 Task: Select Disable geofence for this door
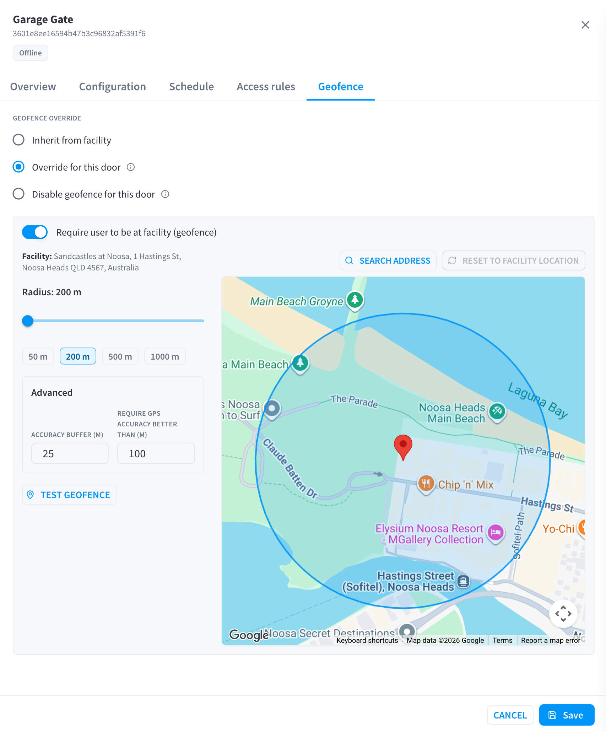(x=18, y=194)
